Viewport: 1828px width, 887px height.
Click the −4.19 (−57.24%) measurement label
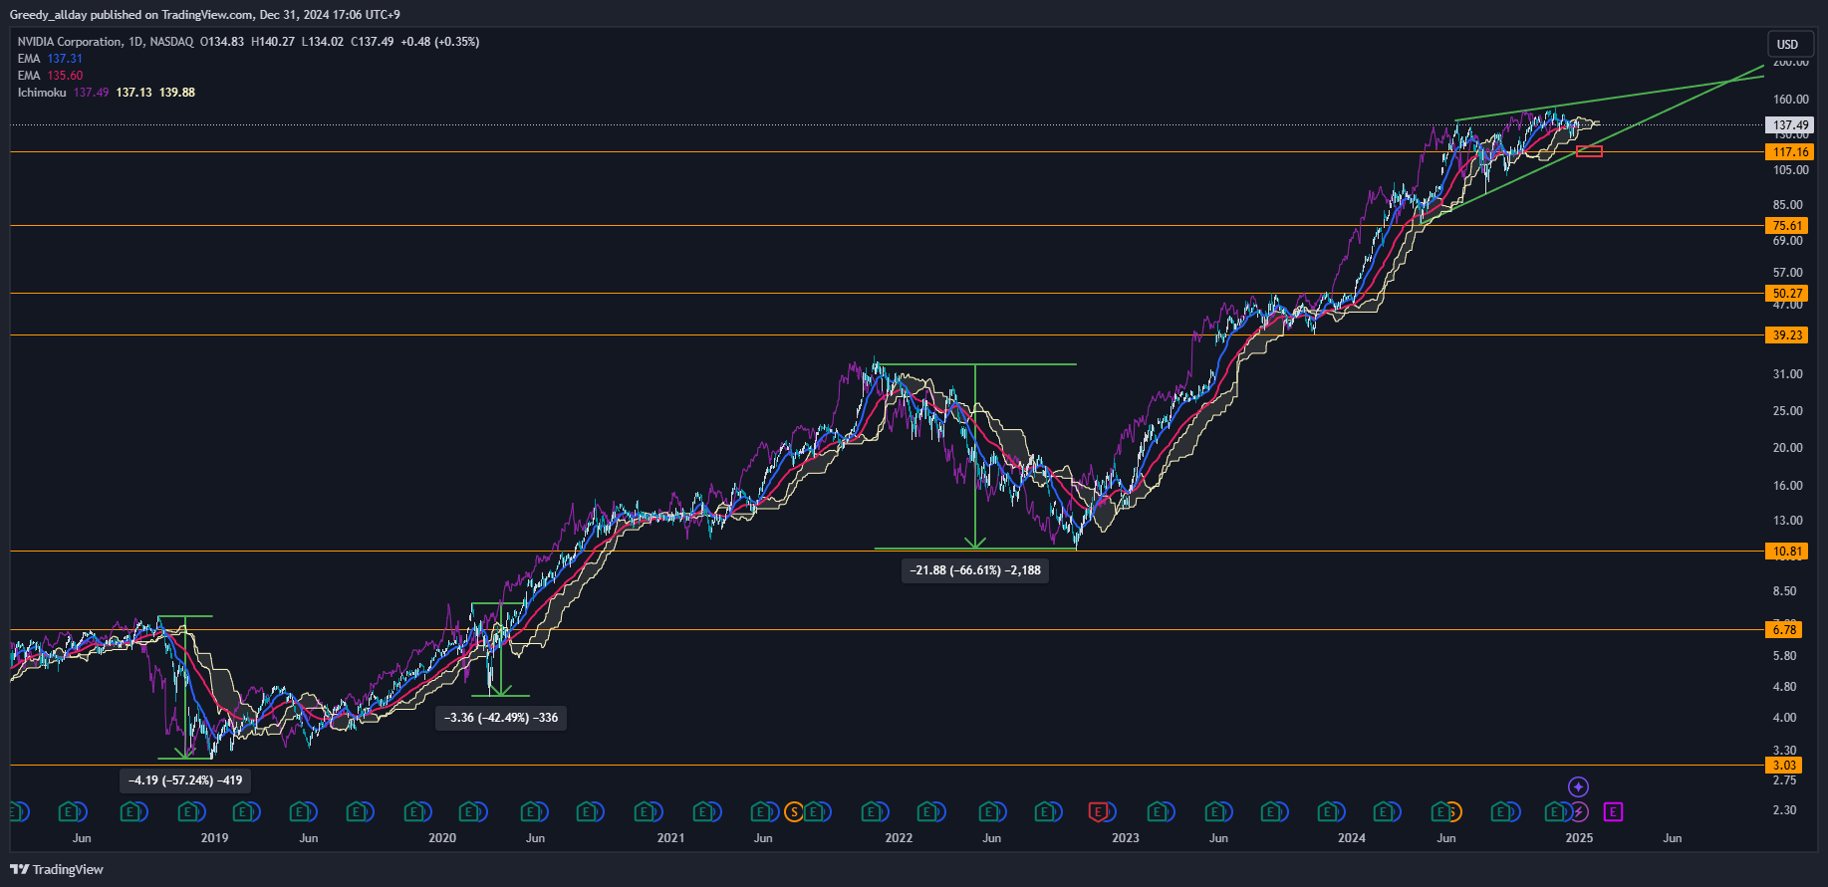[x=185, y=780]
